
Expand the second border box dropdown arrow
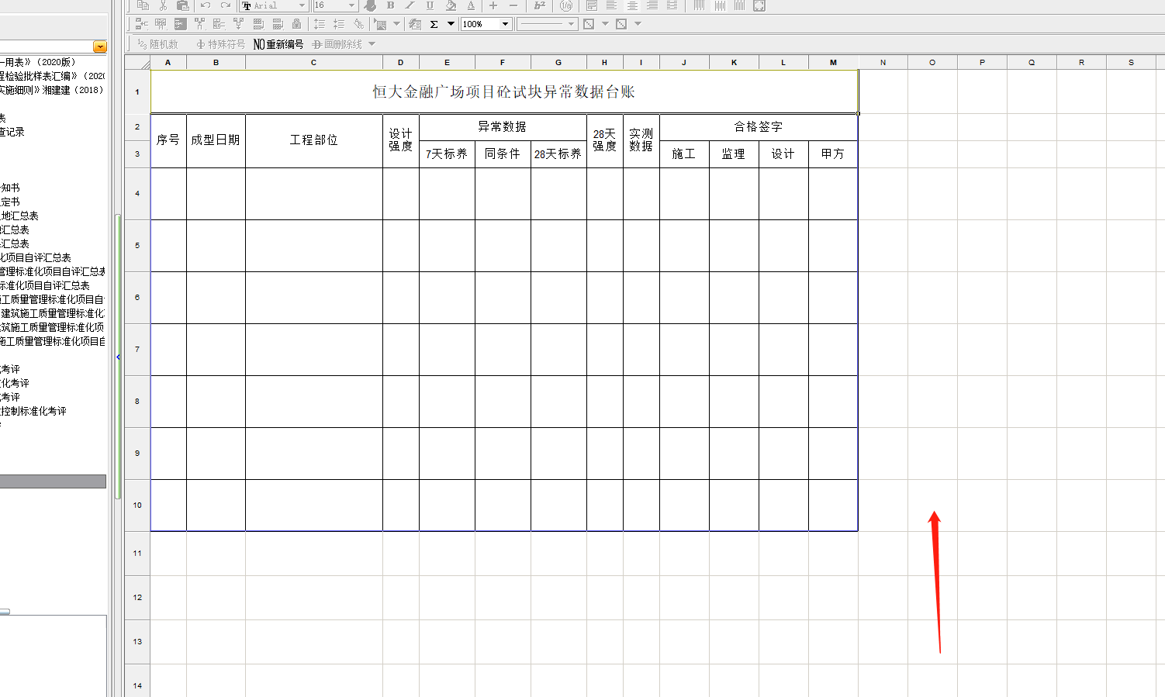point(638,24)
